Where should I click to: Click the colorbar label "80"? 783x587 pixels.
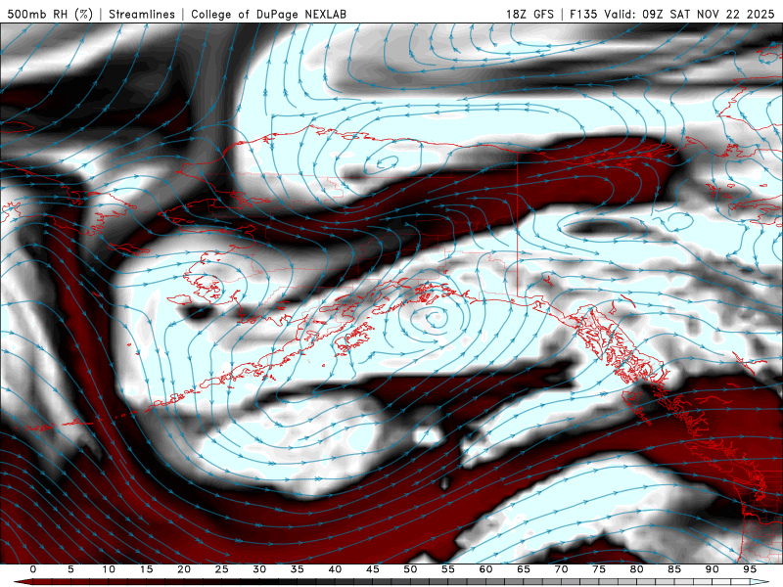point(636,569)
